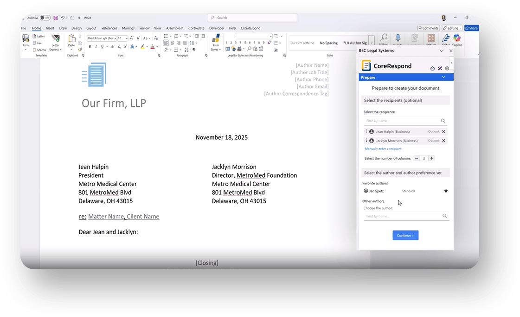
Task: Open the CoreRelate tab
Action: tap(196, 28)
